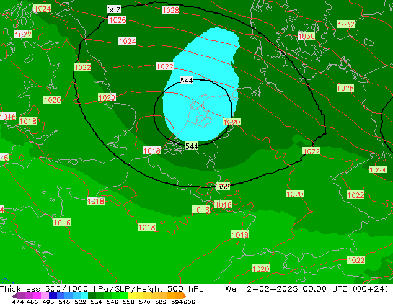Click the dark blue legend swatch
This screenshot has width=393, height=304.
[53, 296]
